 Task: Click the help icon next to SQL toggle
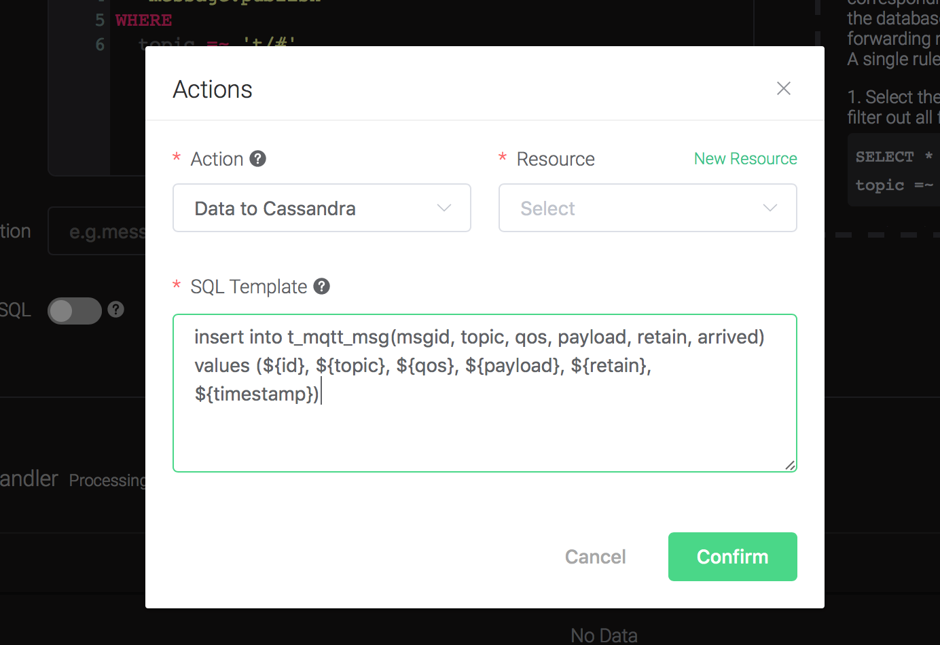pos(116,310)
